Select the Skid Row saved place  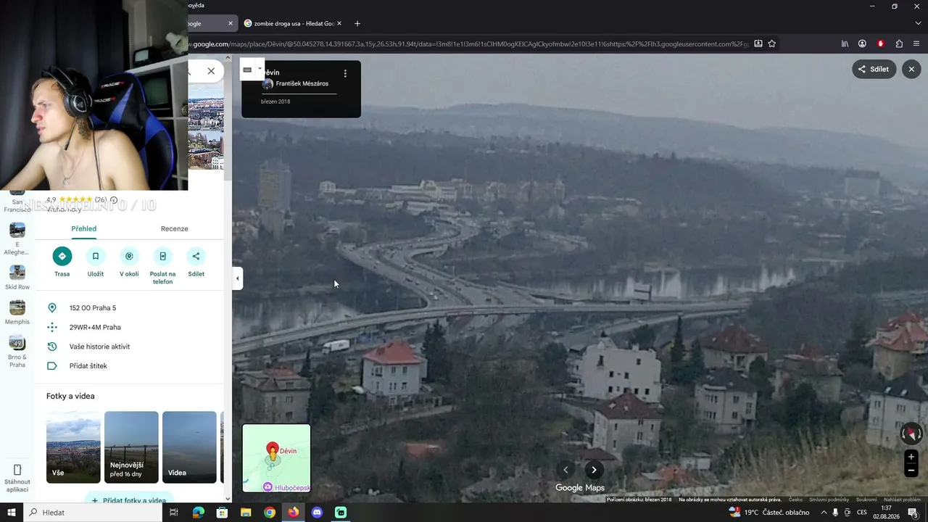click(x=17, y=277)
